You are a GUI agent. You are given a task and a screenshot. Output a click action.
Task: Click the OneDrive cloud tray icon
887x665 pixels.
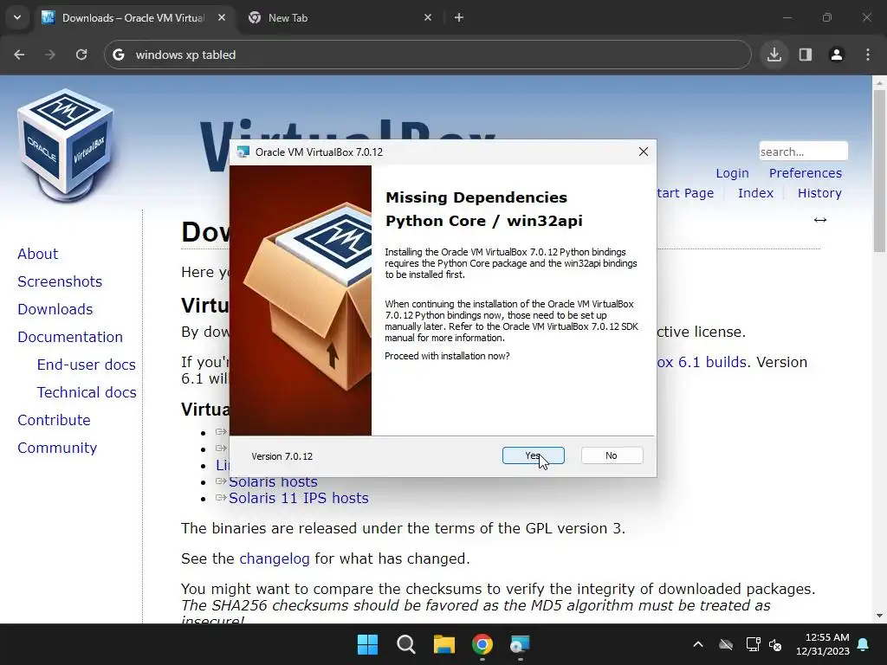pyautogui.click(x=726, y=644)
